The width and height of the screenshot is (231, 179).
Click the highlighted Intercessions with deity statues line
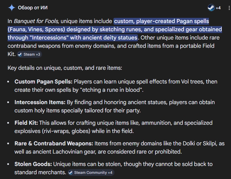coord(73,38)
